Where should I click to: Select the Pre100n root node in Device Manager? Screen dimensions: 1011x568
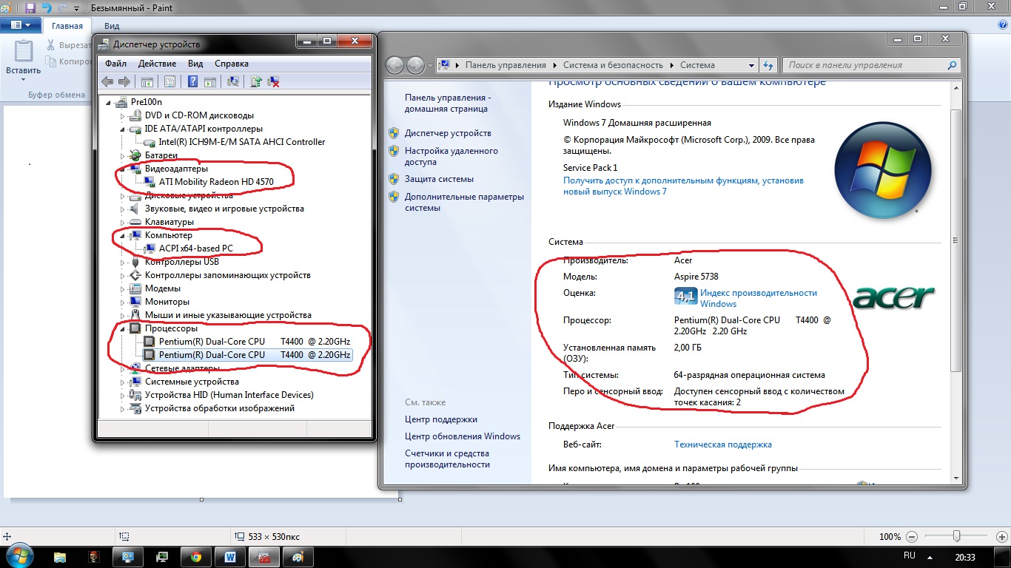point(146,102)
